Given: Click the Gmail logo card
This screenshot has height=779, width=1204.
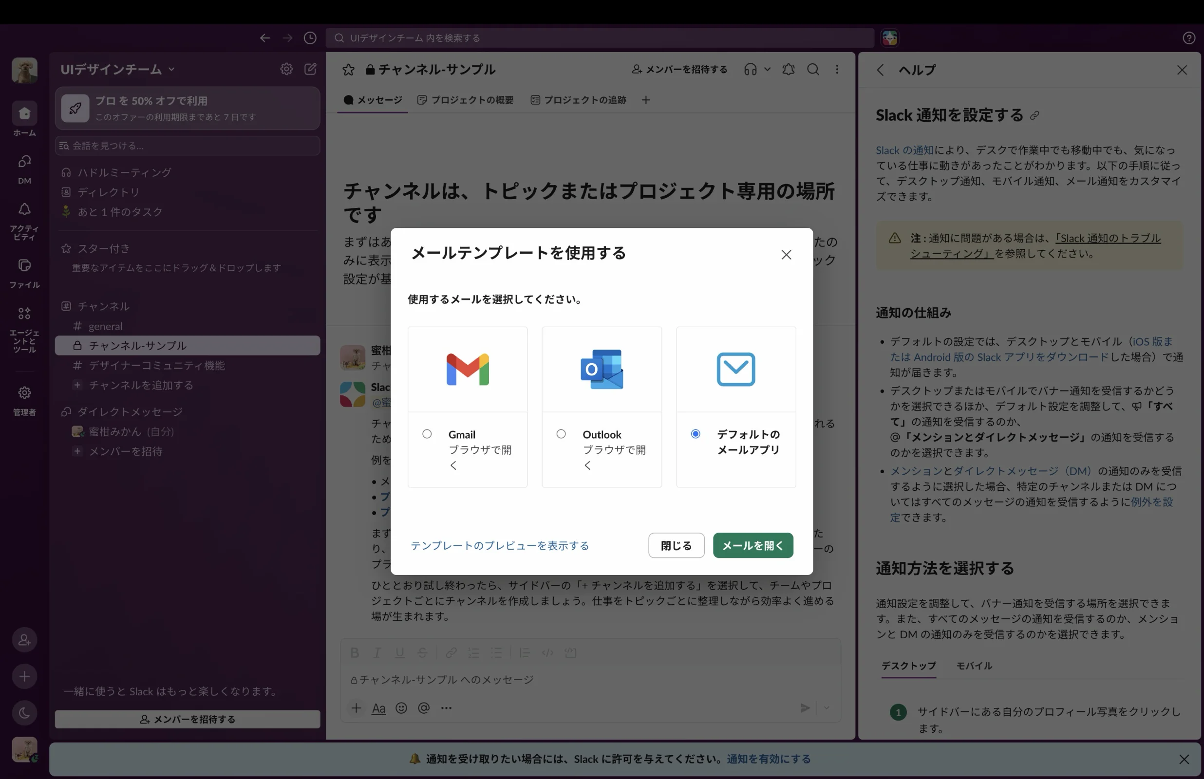Looking at the screenshot, I should 468,369.
